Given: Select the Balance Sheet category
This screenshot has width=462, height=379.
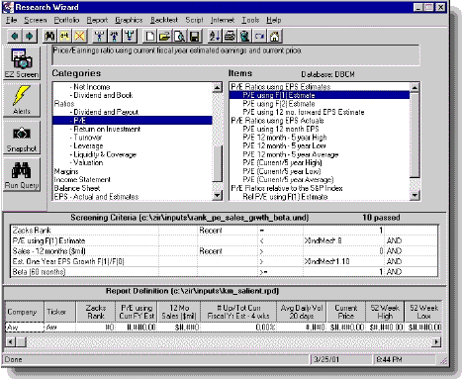Looking at the screenshot, I should (x=77, y=188).
